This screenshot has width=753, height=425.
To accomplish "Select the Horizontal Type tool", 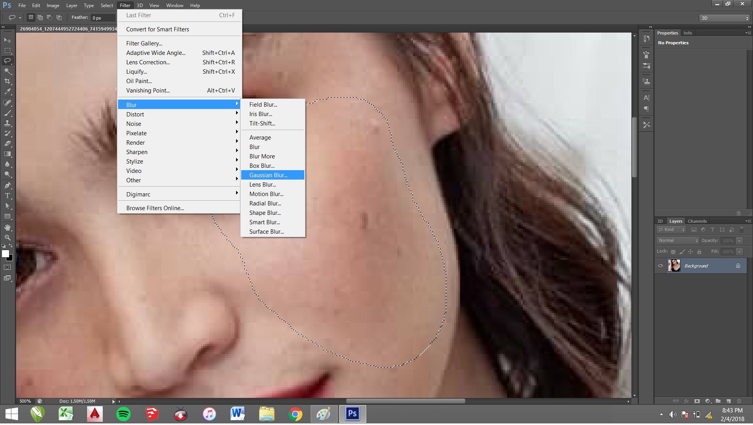I will click(x=7, y=196).
